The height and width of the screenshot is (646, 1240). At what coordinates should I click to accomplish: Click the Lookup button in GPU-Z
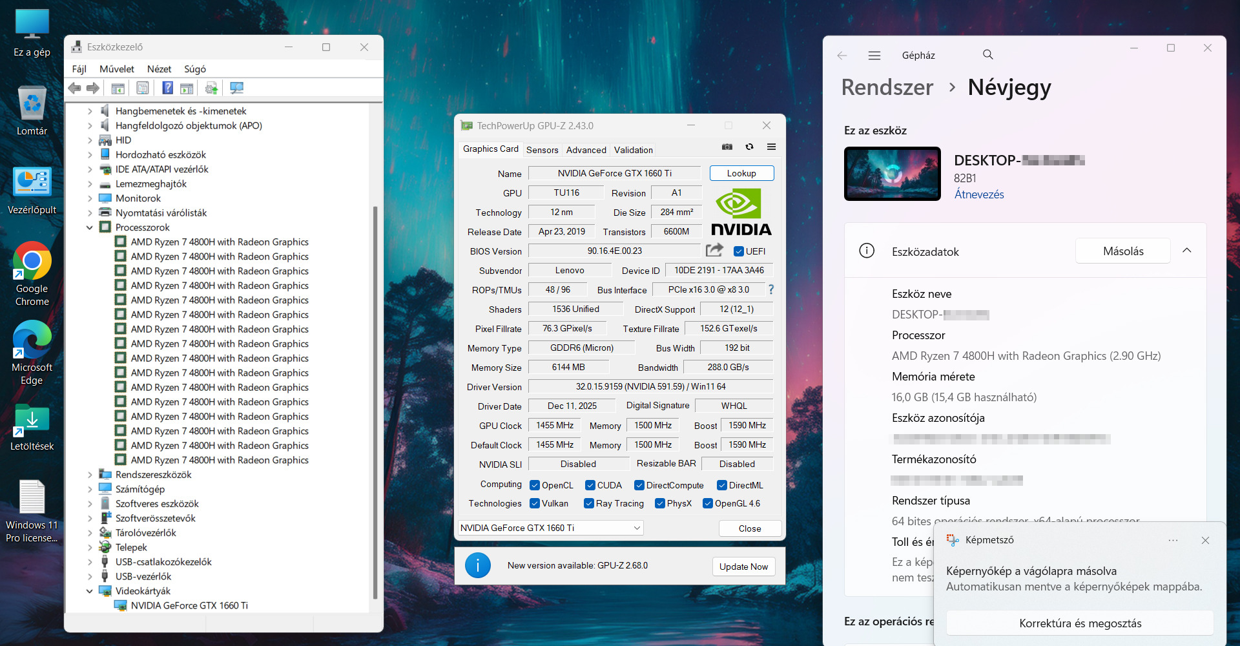coord(741,173)
